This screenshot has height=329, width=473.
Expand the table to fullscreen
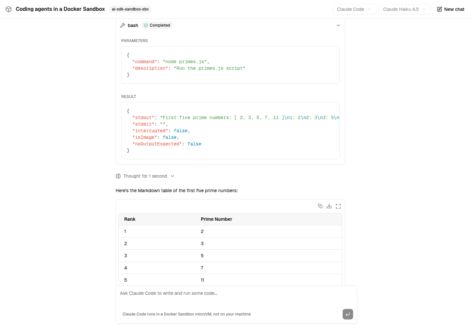click(x=338, y=206)
